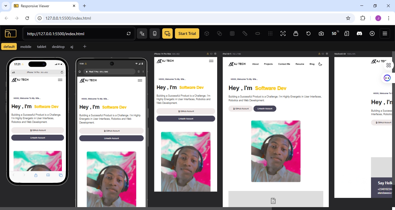Click the small rectangle icon in toolbar
Viewport: 395px width, 210px height.
pos(258,33)
